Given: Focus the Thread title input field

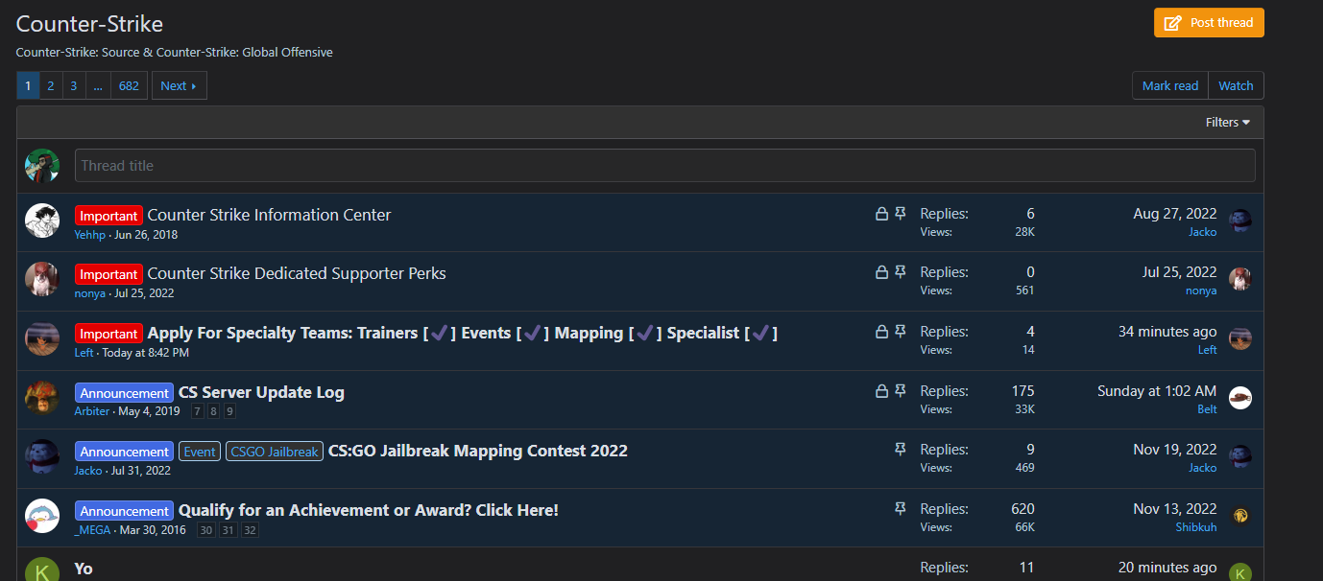Looking at the screenshot, I should 664,166.
